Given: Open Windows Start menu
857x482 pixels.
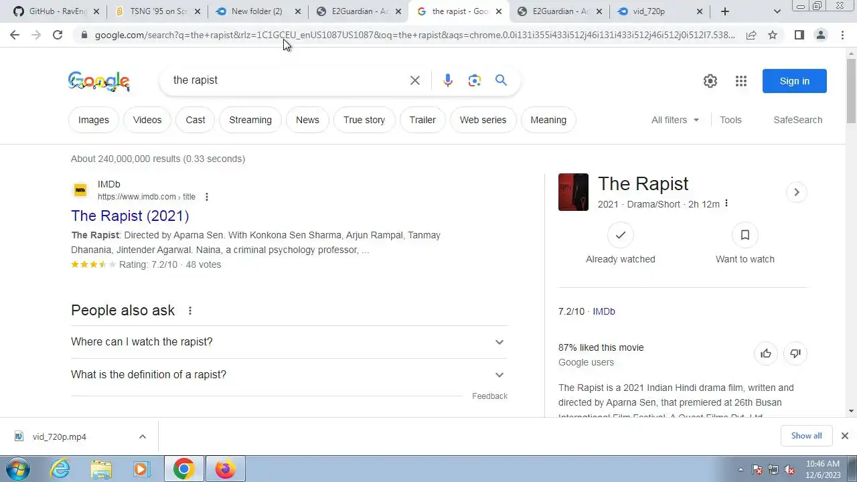Looking at the screenshot, I should tap(18, 469).
